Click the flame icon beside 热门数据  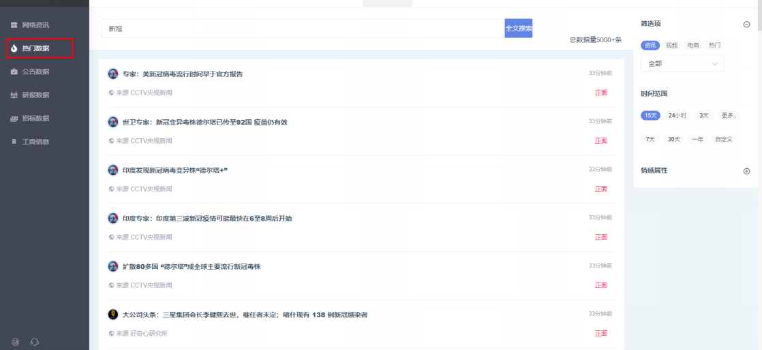14,48
